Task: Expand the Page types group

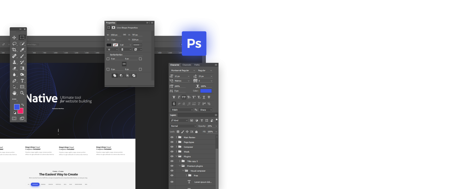Action: click(x=176, y=142)
